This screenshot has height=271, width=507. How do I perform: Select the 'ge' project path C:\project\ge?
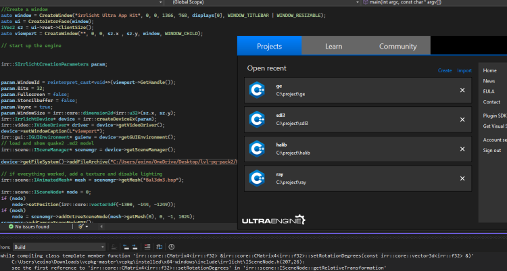291,94
